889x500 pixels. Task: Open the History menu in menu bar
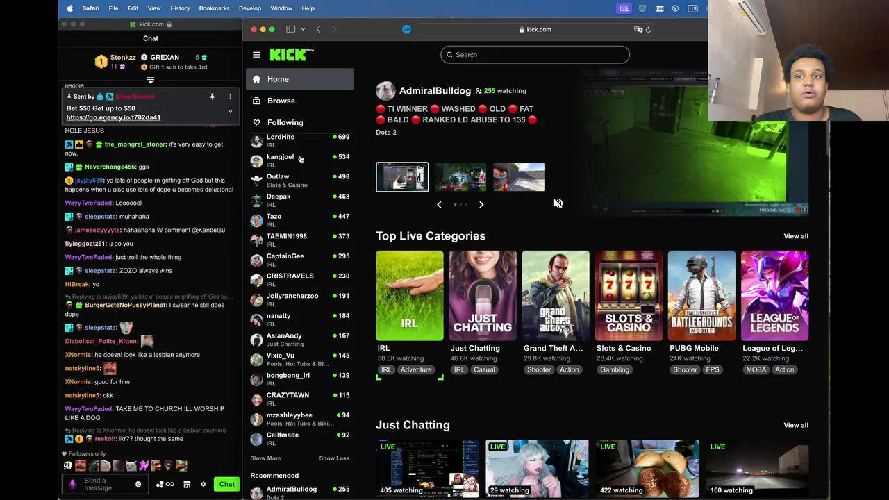(180, 8)
